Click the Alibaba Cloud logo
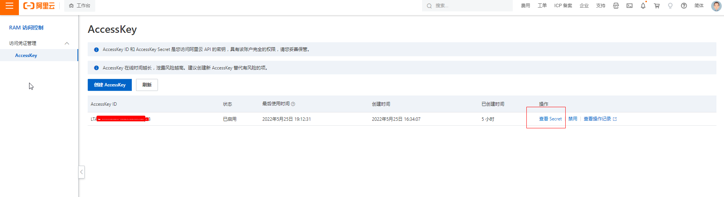Viewport: 724px width, 197px height. (39, 6)
